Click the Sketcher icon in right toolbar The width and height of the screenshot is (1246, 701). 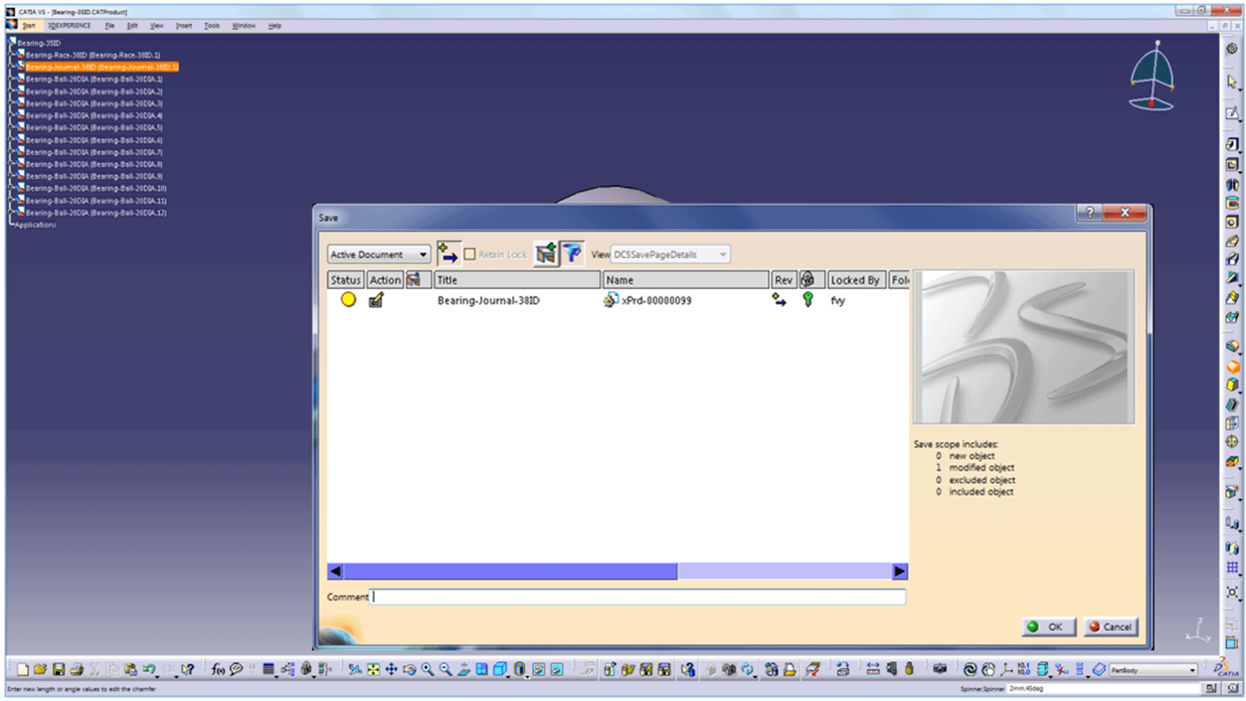pos(1232,114)
